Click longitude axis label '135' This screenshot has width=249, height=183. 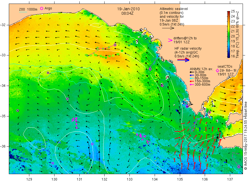click(x=180, y=179)
